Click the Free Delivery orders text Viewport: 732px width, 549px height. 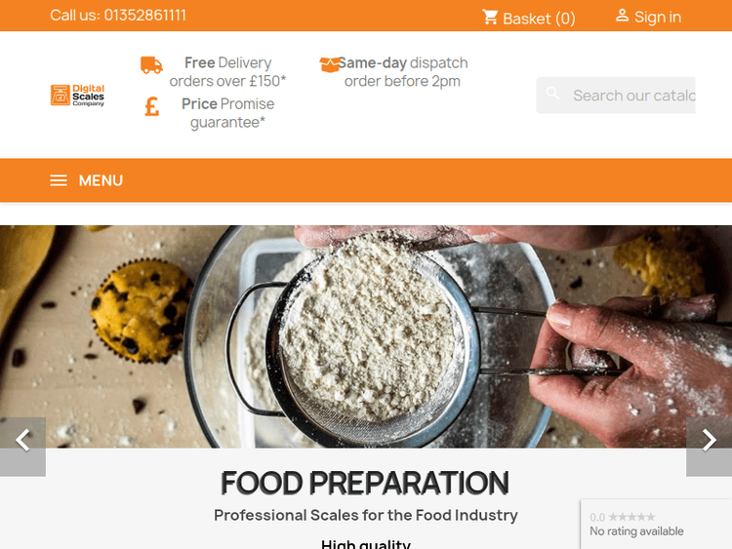click(x=227, y=72)
